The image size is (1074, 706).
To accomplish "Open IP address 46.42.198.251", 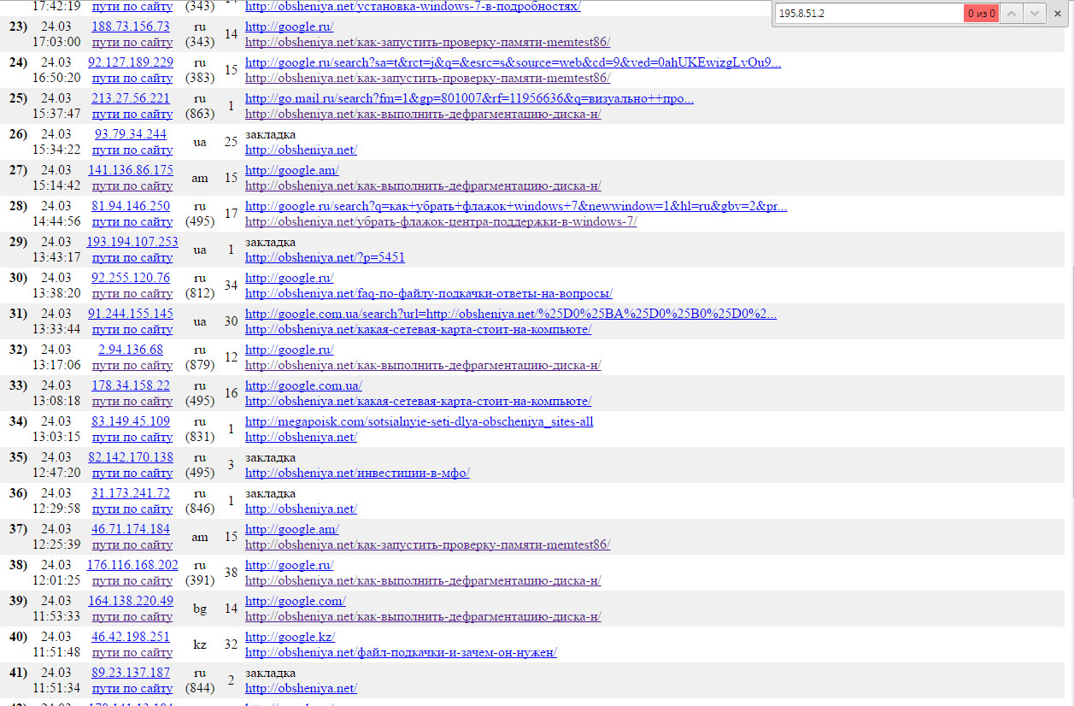I will [x=131, y=637].
